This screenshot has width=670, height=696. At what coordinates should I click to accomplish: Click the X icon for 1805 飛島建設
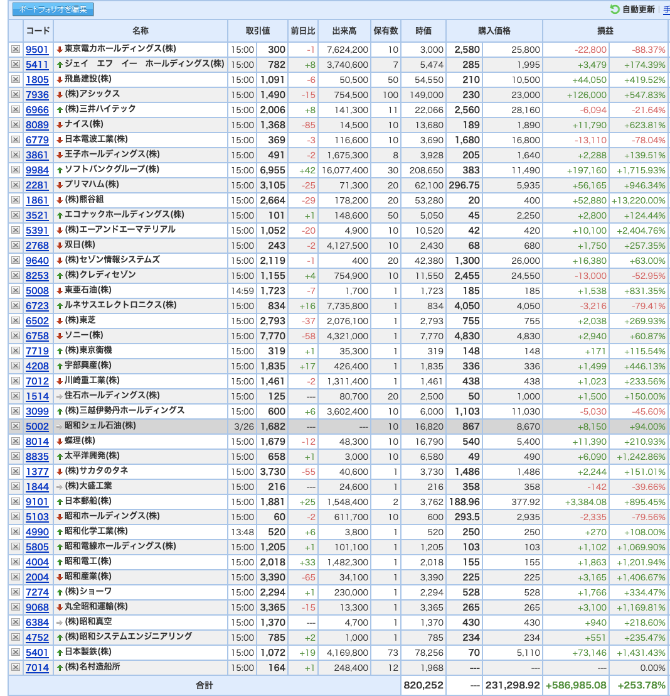[x=16, y=79]
